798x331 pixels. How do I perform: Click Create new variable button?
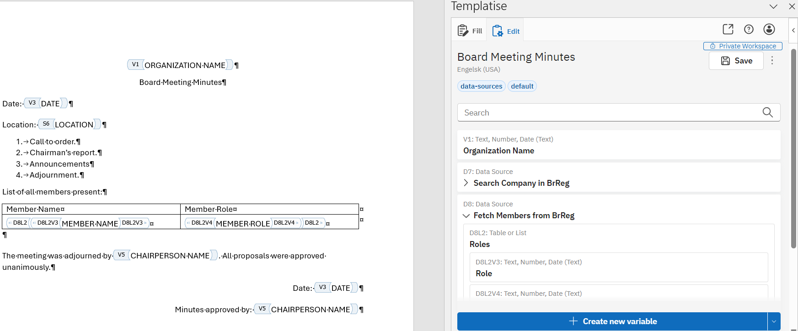coord(612,321)
